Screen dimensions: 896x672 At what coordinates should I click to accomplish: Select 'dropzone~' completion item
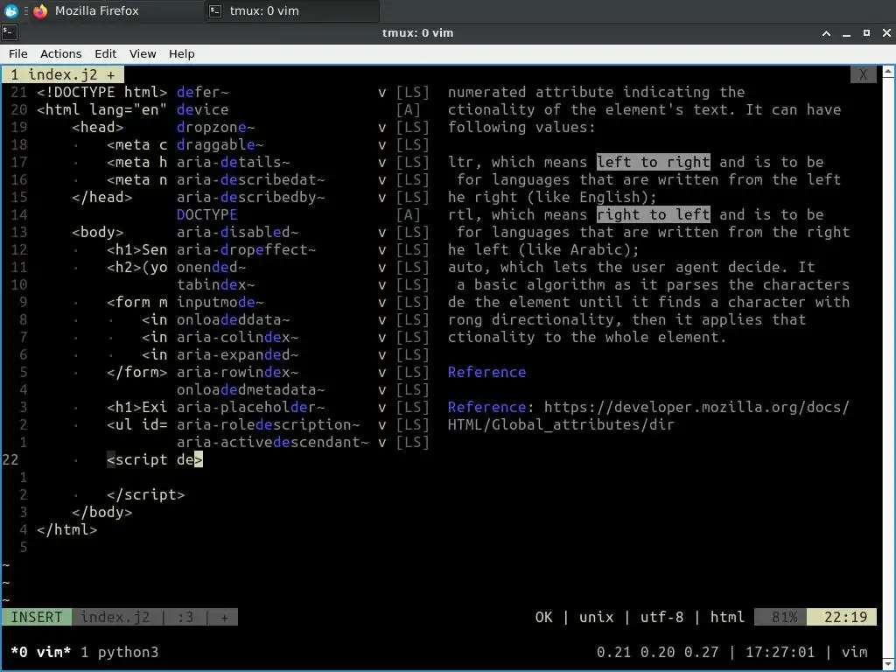click(215, 127)
